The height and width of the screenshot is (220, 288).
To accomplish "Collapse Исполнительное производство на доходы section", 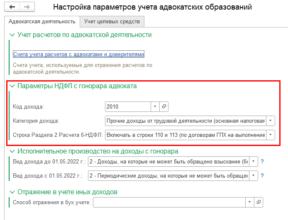I will (x=12, y=151).
